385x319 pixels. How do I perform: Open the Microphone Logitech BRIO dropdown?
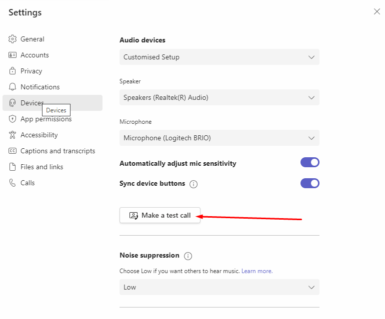pos(219,138)
